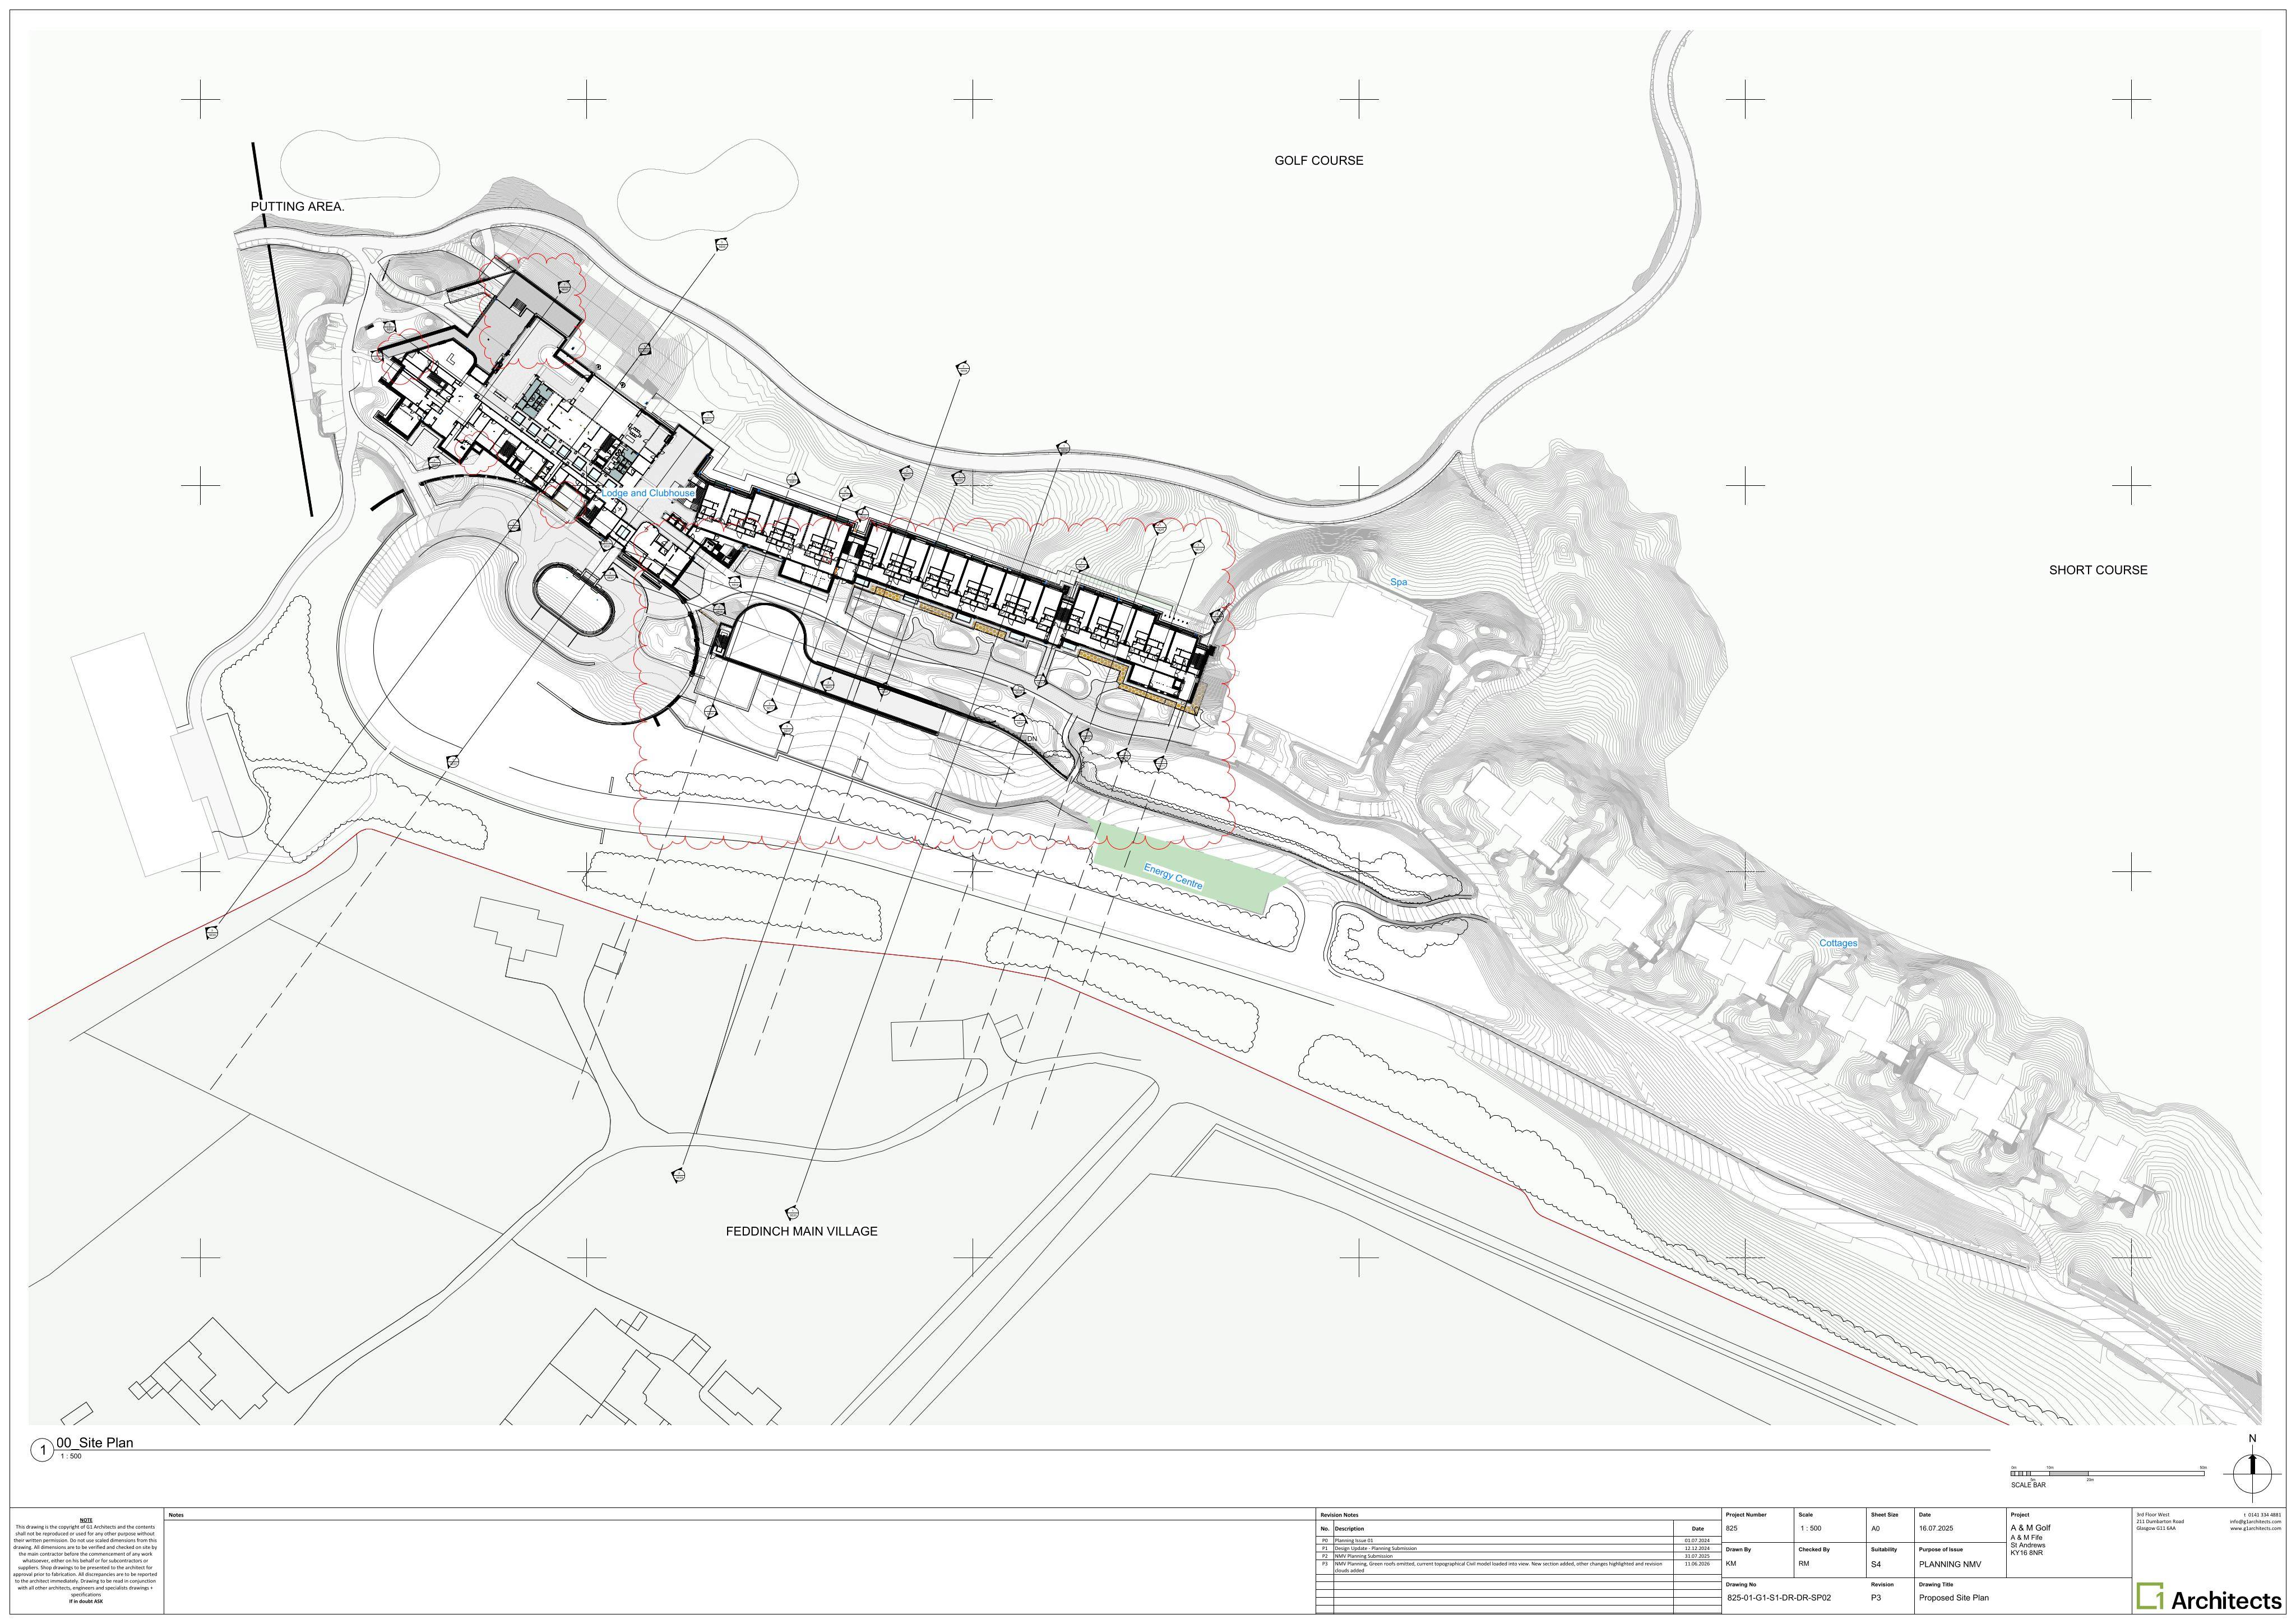This screenshot has height=1624, width=2296.
Task: Click the 'Proposed Site Plan' drawing title
Action: point(1953,1597)
